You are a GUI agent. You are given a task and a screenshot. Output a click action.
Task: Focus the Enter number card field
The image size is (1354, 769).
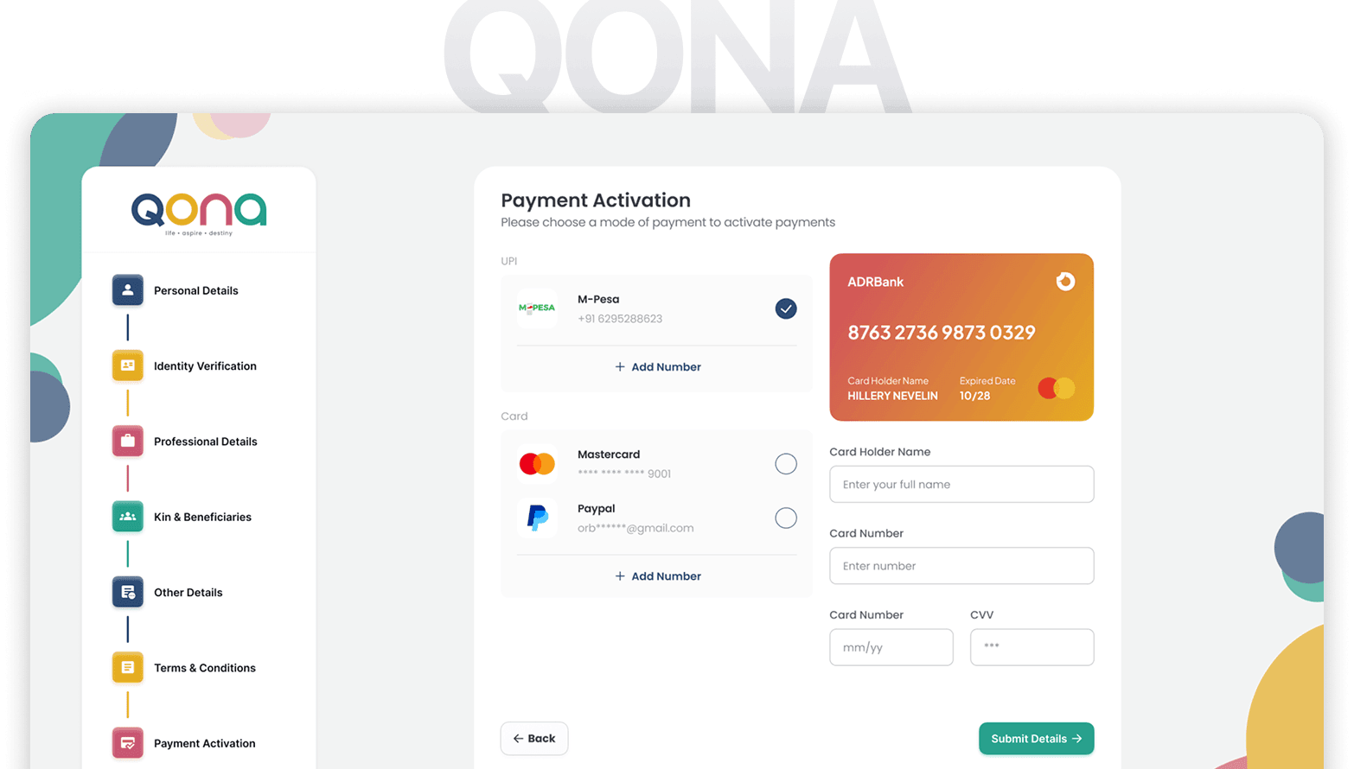tap(961, 566)
